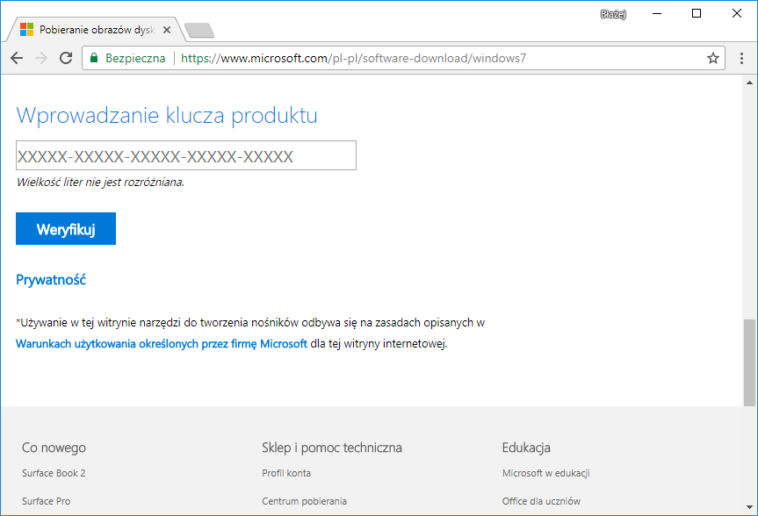Click the Wielkość liter nie jest rozróżniana note

[x=100, y=183]
